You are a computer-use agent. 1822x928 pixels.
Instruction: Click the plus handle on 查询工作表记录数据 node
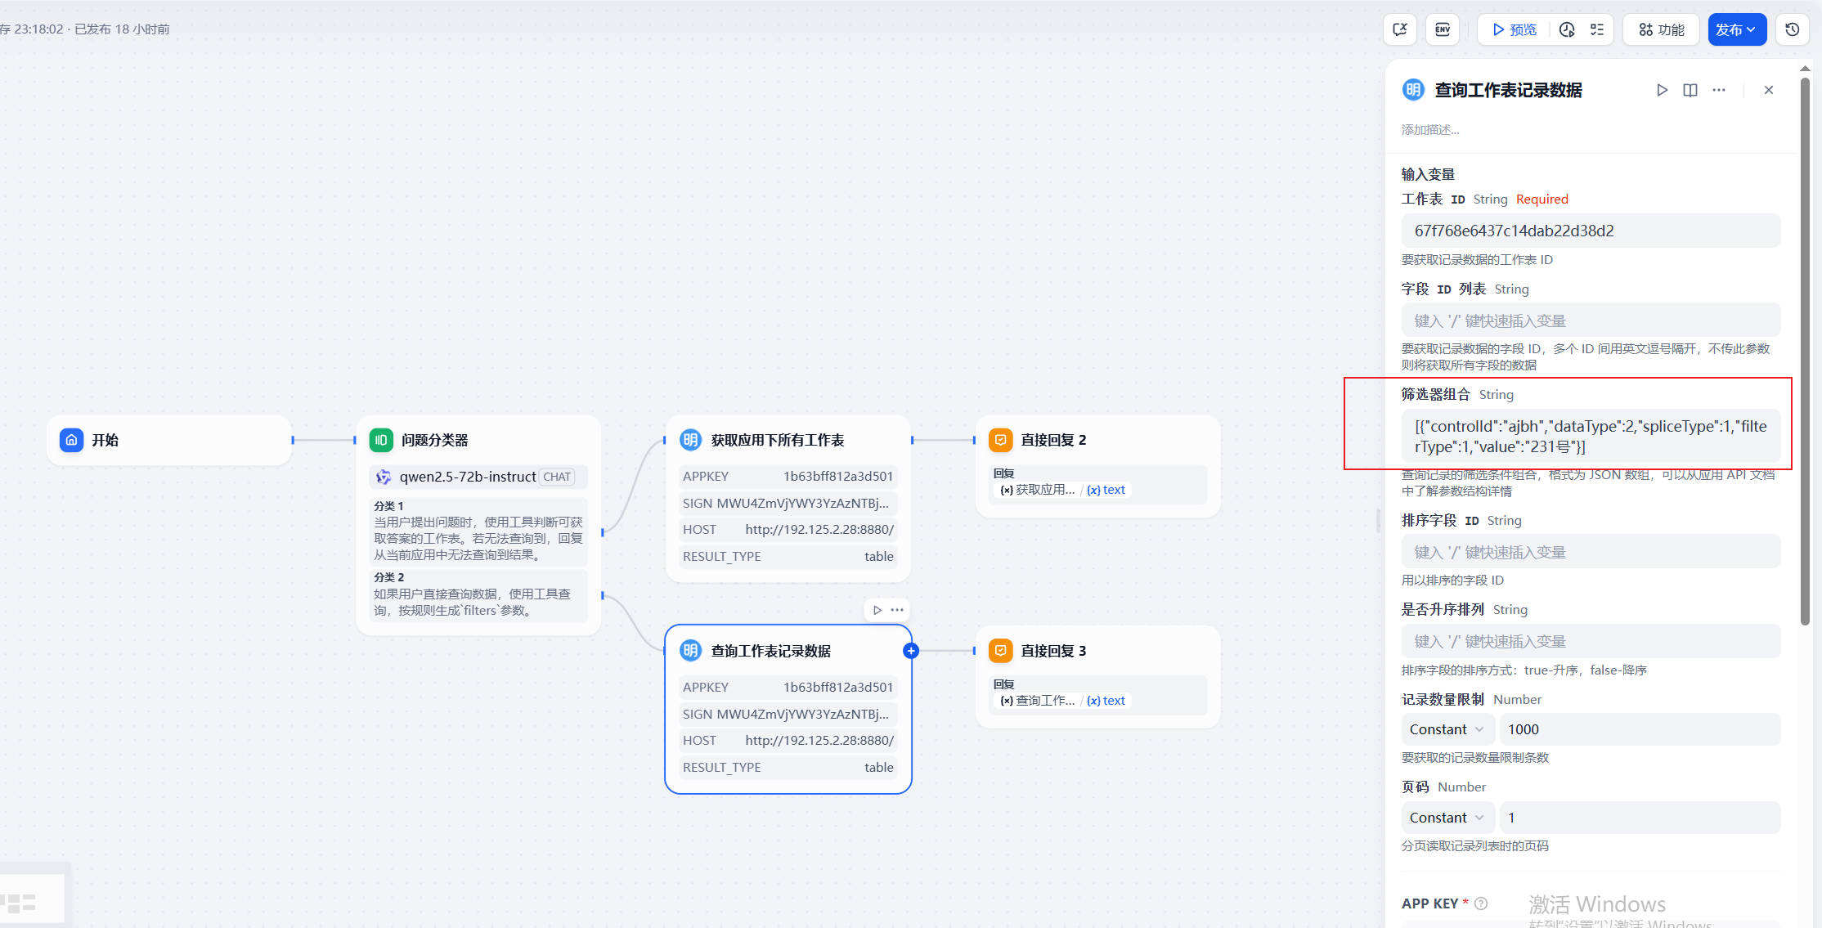click(x=911, y=651)
